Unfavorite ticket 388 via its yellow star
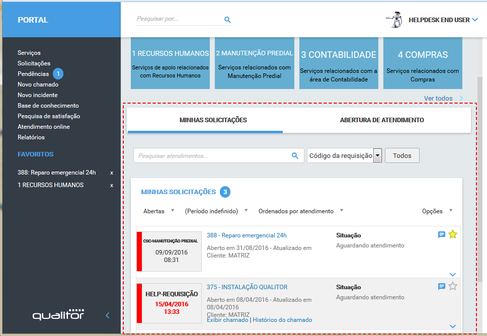487x336 pixels. pos(452,234)
